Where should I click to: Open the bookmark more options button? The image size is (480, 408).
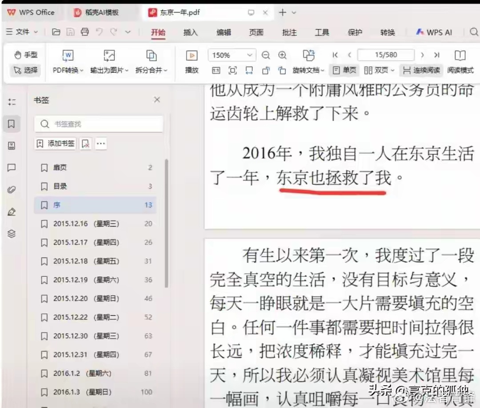101,144
